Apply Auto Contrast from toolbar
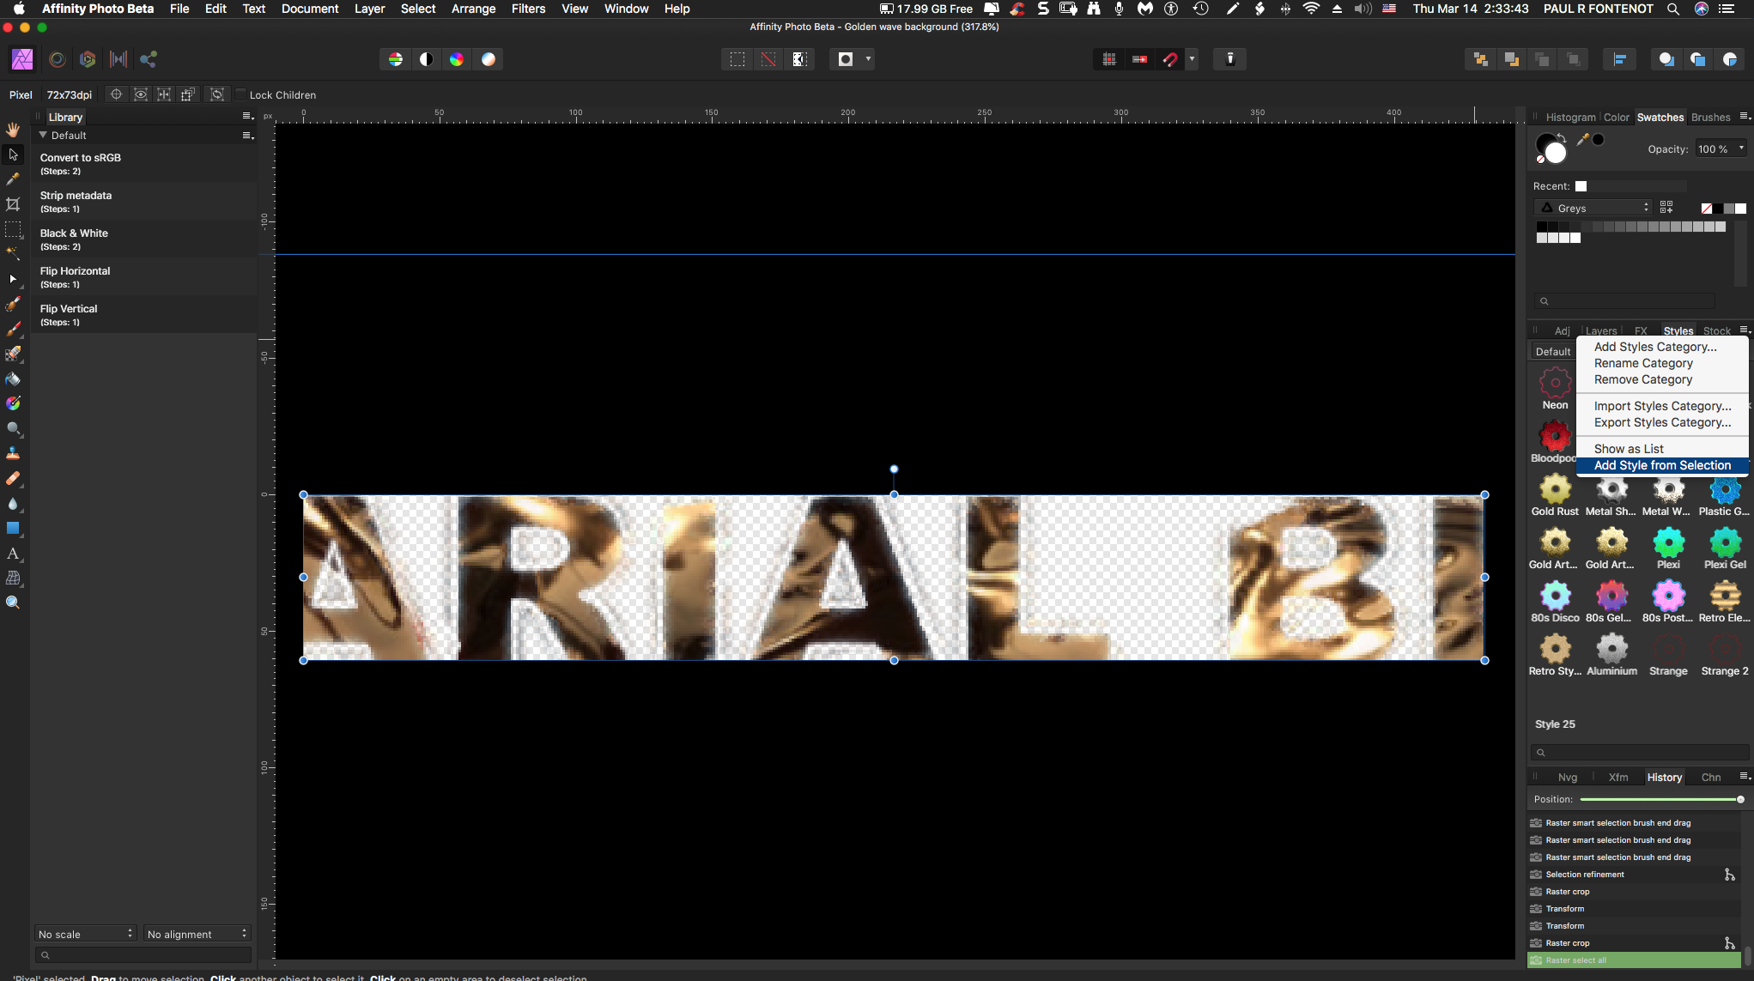Viewport: 1754px width, 981px height. [427, 59]
